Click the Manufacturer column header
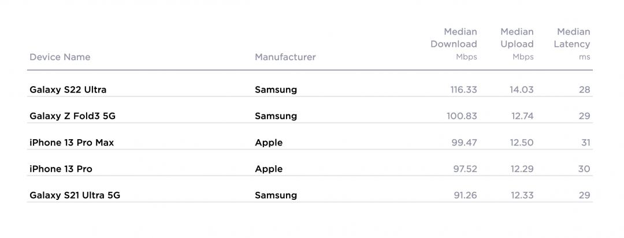Viewport: 624px width, 238px height. tap(285, 57)
